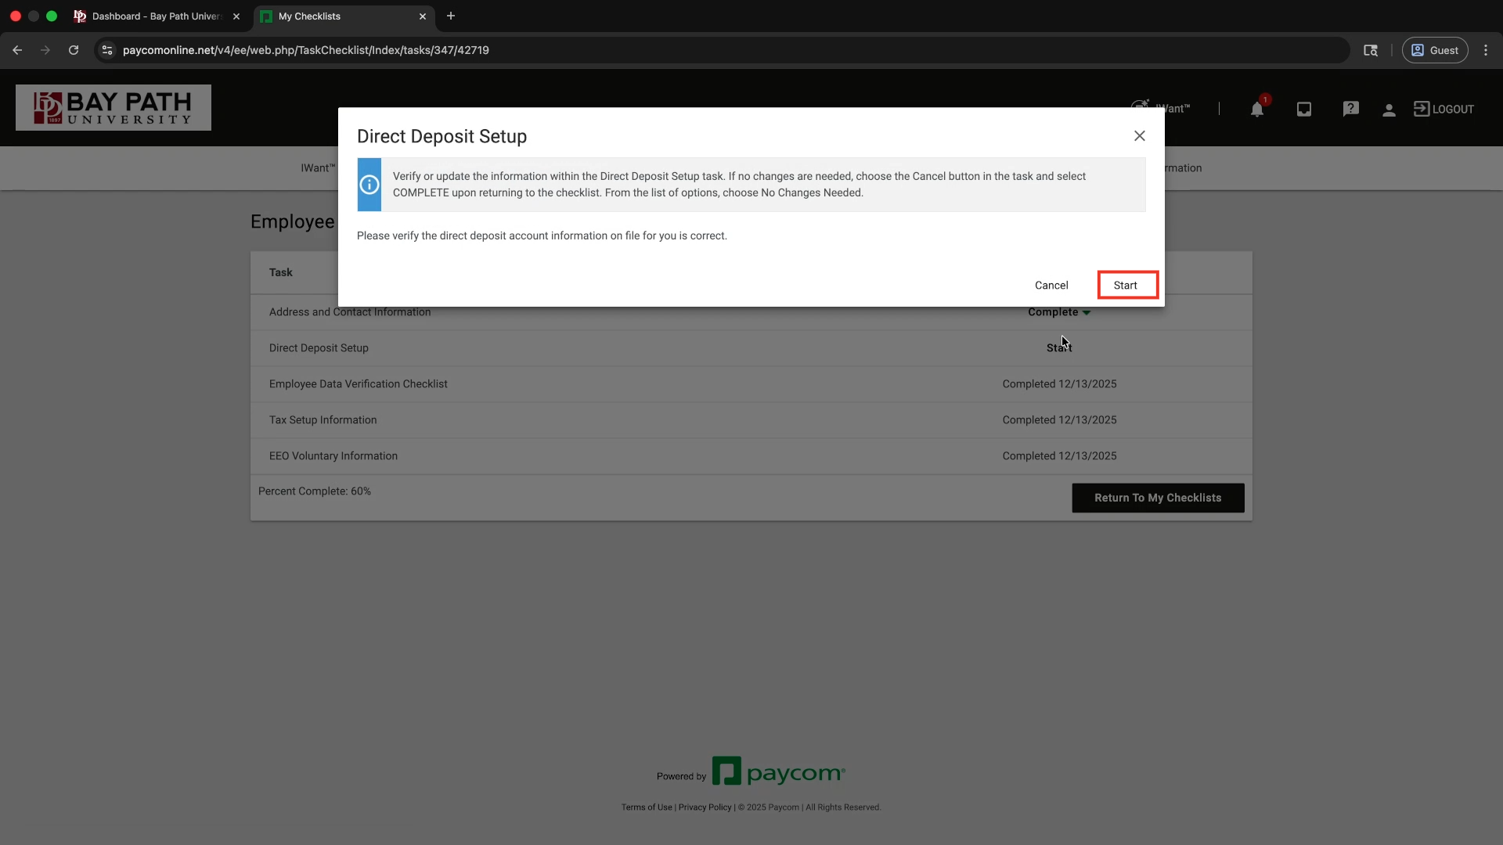Screen dimensions: 1503x845
Task: Click Return To My Checklists button
Action: (1157, 498)
